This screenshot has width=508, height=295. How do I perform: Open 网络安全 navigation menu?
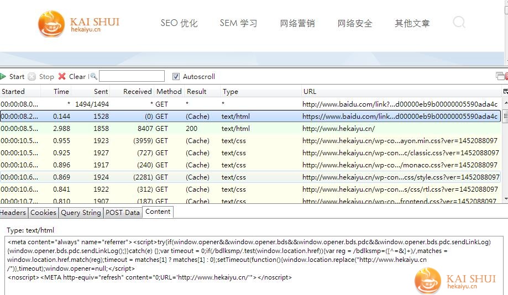355,23
